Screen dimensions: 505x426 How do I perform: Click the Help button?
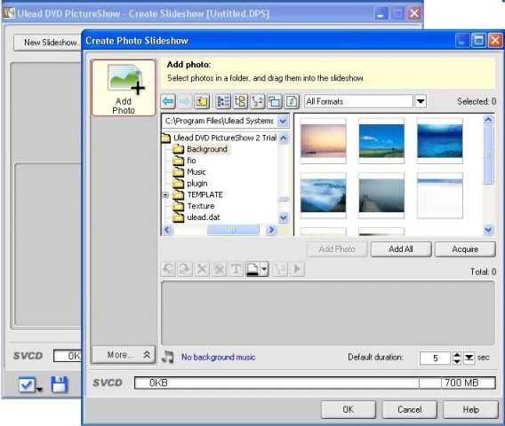[x=470, y=409]
